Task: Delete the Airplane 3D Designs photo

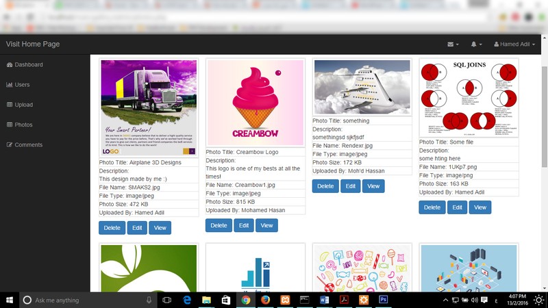Action: [x=112, y=228]
